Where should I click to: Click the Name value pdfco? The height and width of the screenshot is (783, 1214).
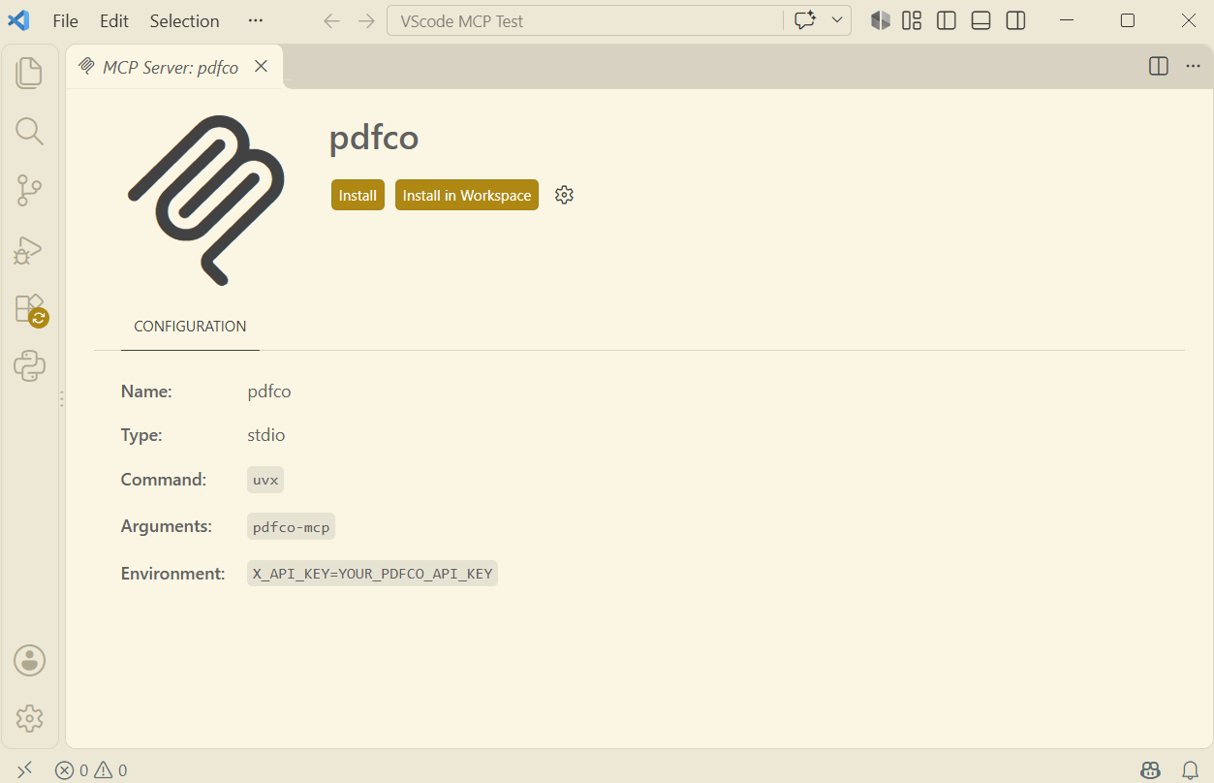(x=269, y=391)
